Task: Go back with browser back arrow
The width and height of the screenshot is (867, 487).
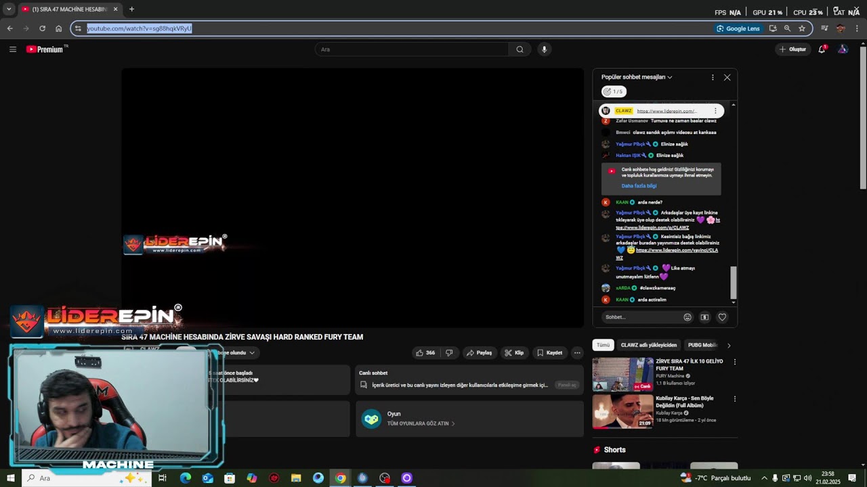Action: pyautogui.click(x=9, y=28)
